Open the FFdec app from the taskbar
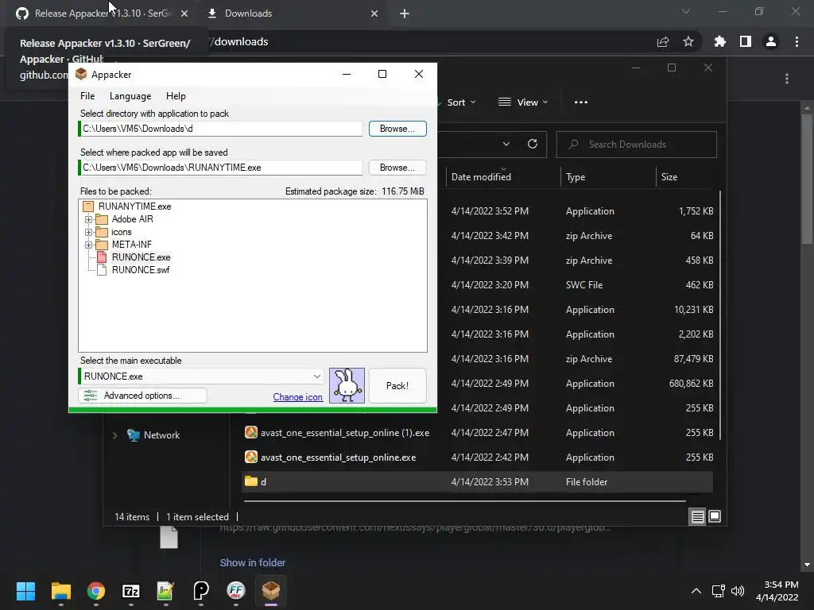 tap(235, 591)
